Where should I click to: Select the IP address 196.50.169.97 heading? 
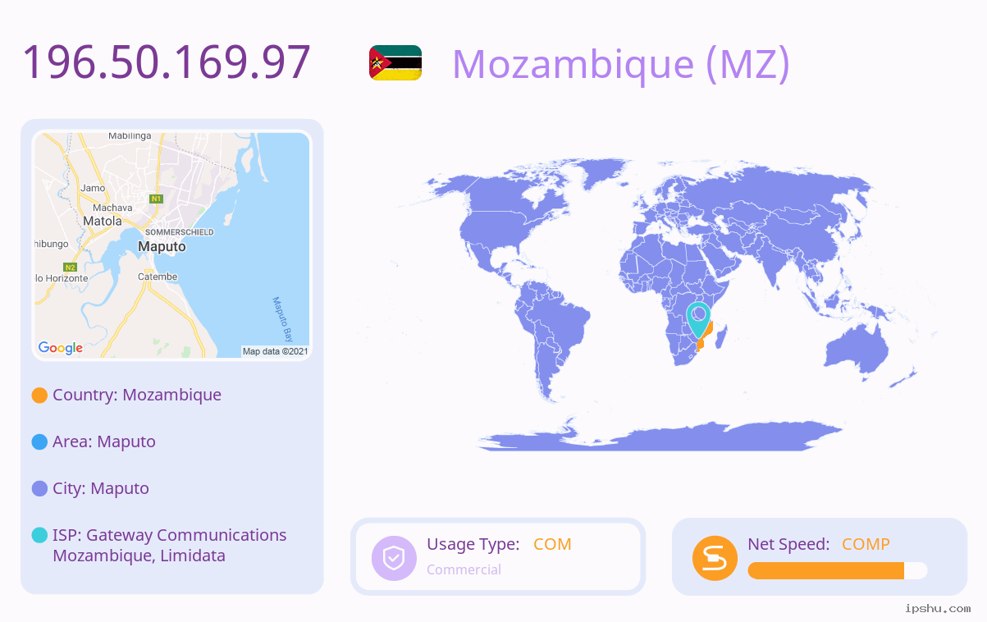[167, 62]
